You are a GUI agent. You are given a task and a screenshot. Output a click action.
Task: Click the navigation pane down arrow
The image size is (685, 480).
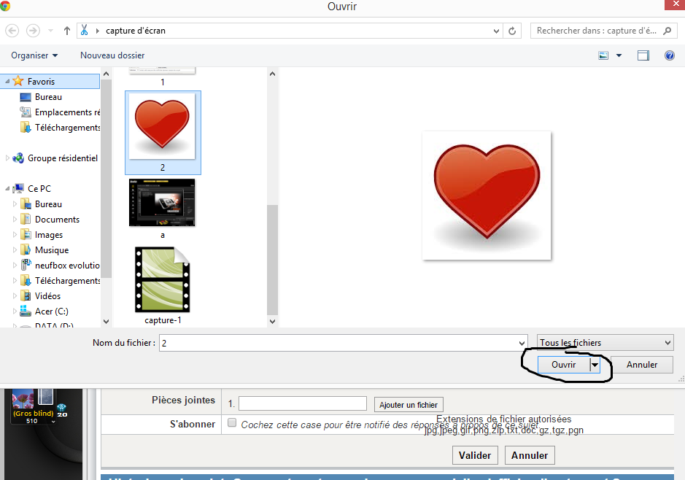107,321
